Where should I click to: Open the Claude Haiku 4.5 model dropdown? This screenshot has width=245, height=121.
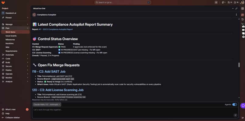click(47, 105)
